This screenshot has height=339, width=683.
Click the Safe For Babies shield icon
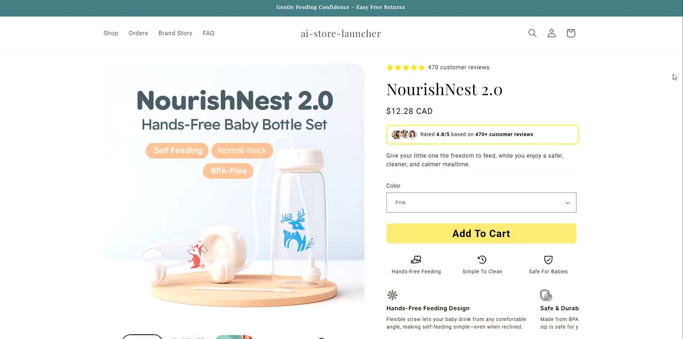point(548,259)
